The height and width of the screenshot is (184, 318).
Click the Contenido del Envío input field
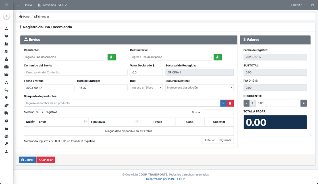coord(76,73)
